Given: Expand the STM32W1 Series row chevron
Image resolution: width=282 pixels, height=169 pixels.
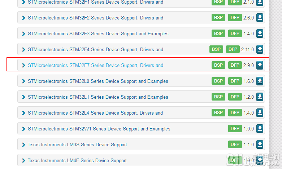Looking at the screenshot, I should (x=23, y=129).
